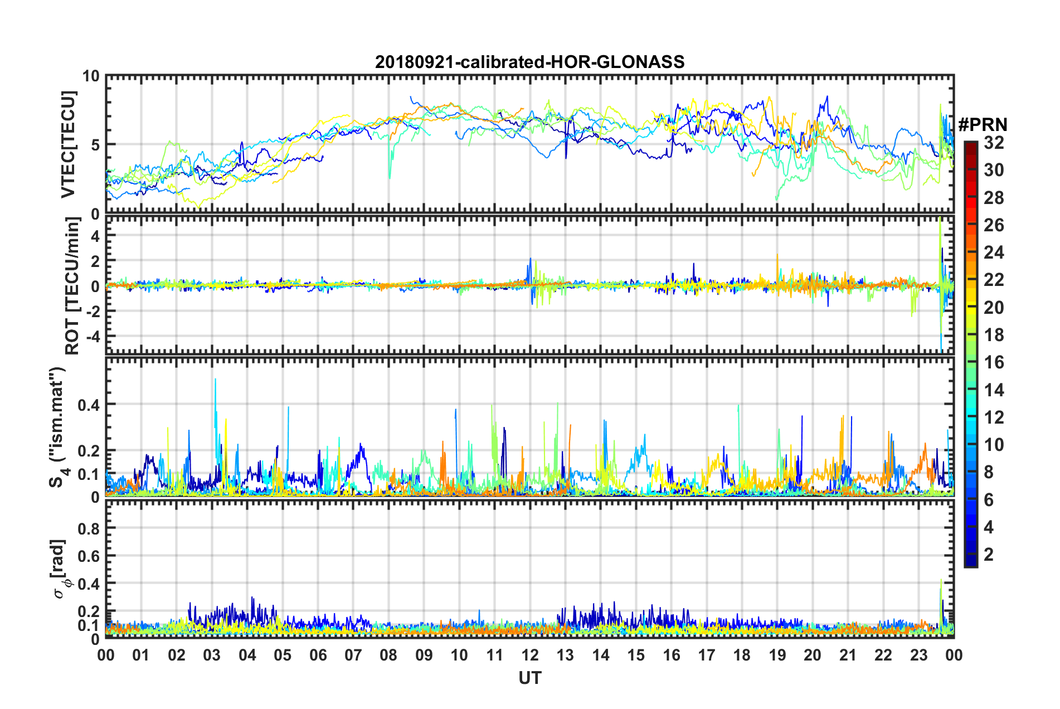Click the UT x-axis label
Image resolution: width=1060 pixels, height=709 pixels.
530,678
